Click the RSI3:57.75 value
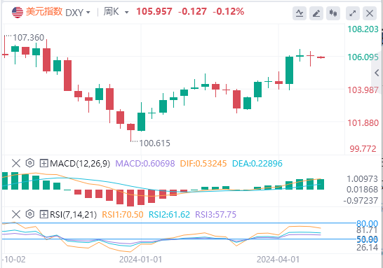The image size is (383, 268). tap(216, 215)
